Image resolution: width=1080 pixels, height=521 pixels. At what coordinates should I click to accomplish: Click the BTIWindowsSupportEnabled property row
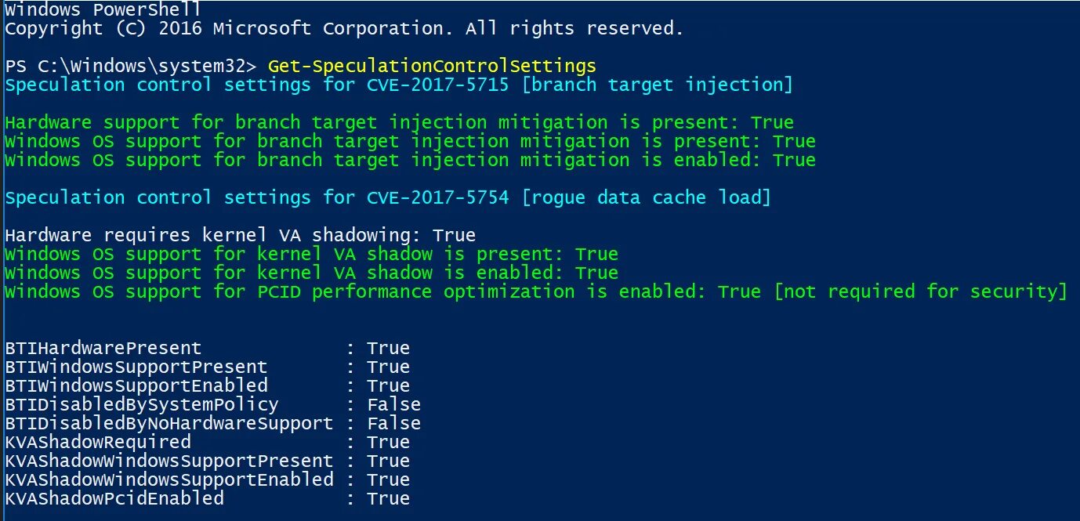coord(207,385)
